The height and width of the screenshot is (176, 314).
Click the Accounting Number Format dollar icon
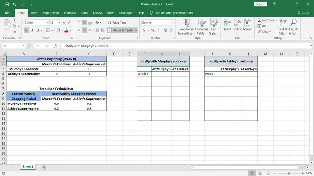pyautogui.click(x=144, y=30)
